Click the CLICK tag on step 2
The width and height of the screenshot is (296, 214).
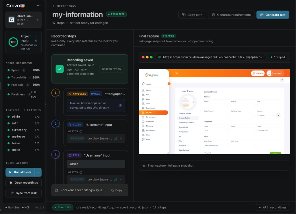(75, 125)
